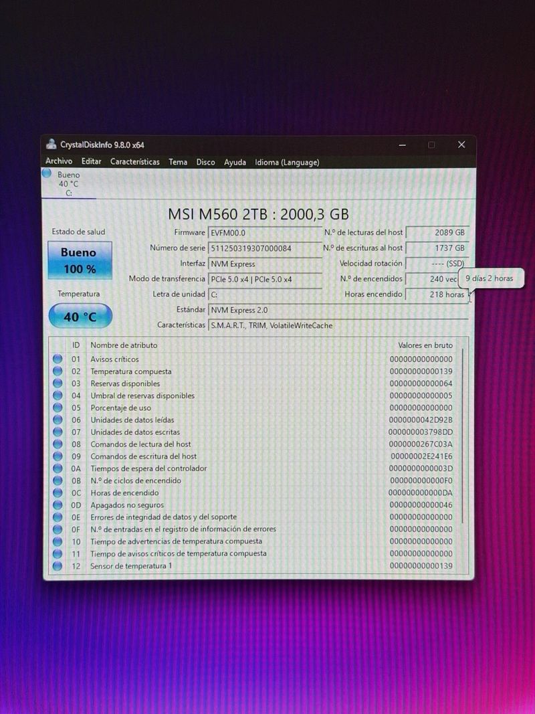Select the Sensor de temperatura 1 attribute name

click(x=131, y=566)
